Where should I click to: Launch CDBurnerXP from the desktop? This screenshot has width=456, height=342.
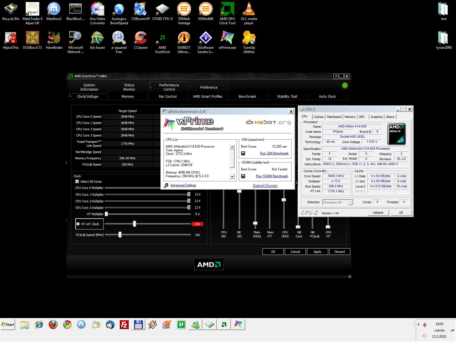(141, 11)
